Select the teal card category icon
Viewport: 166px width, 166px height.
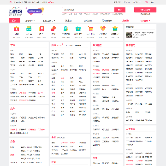point(29,29)
